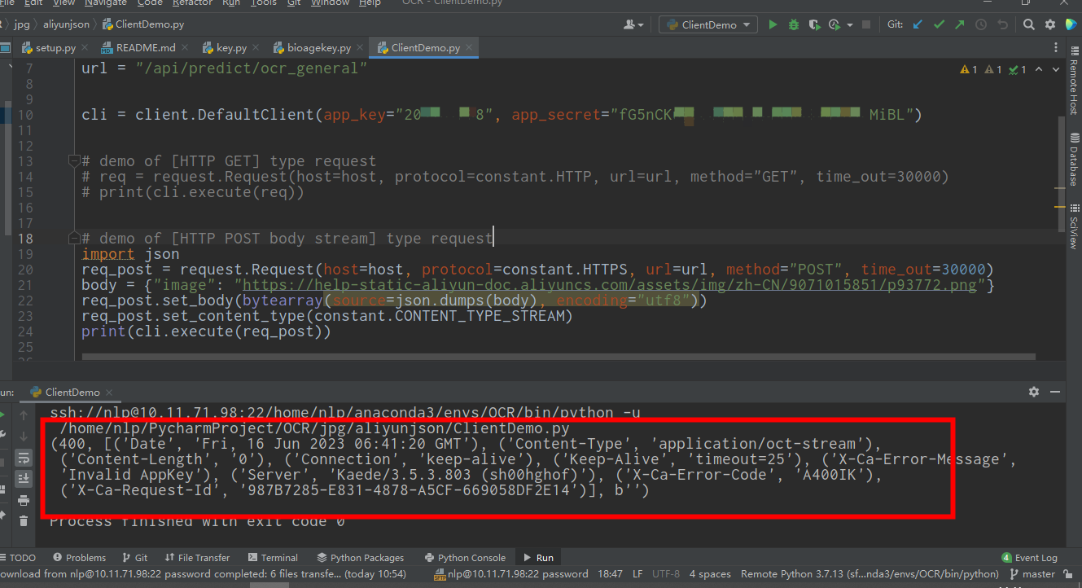Go to next highlighted problem
Viewport: 1082px width, 588px height.
tap(1055, 70)
